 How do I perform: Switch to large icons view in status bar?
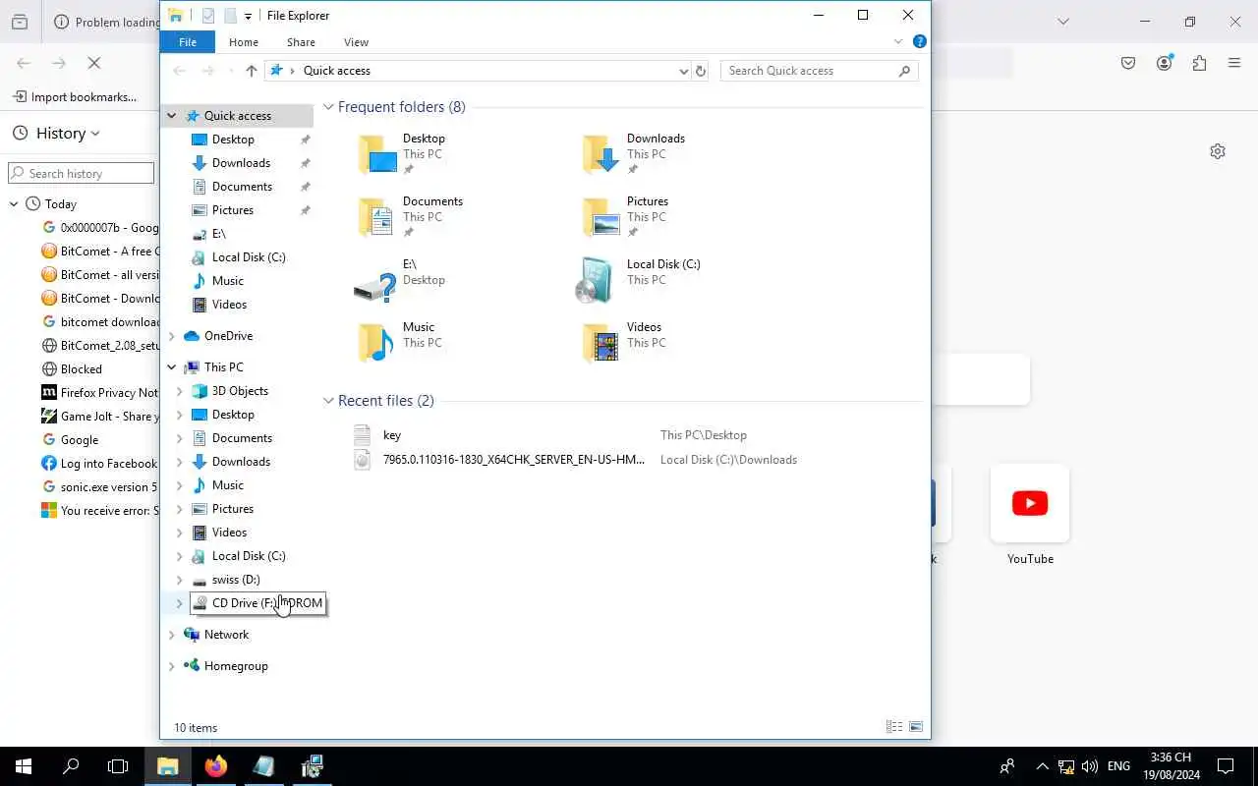pos(916,727)
